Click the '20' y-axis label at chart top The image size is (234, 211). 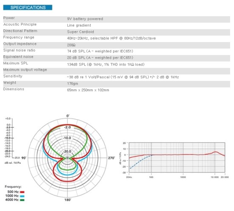tap(124, 143)
